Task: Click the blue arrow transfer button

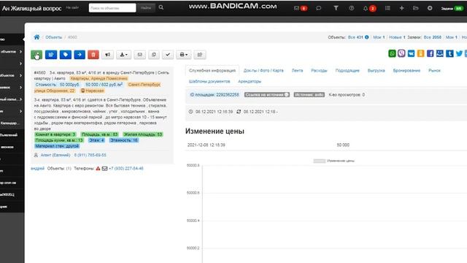Action: coord(80,55)
